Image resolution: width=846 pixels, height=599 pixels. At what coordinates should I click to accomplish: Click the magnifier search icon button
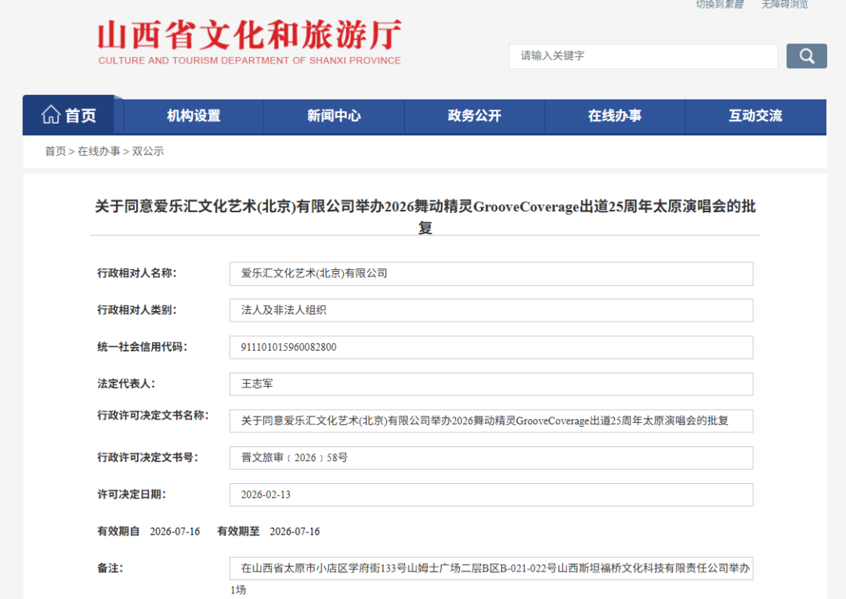[x=806, y=56]
